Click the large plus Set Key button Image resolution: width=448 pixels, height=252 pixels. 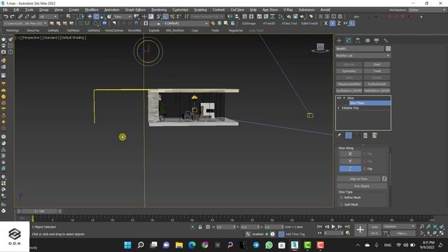click(x=360, y=230)
